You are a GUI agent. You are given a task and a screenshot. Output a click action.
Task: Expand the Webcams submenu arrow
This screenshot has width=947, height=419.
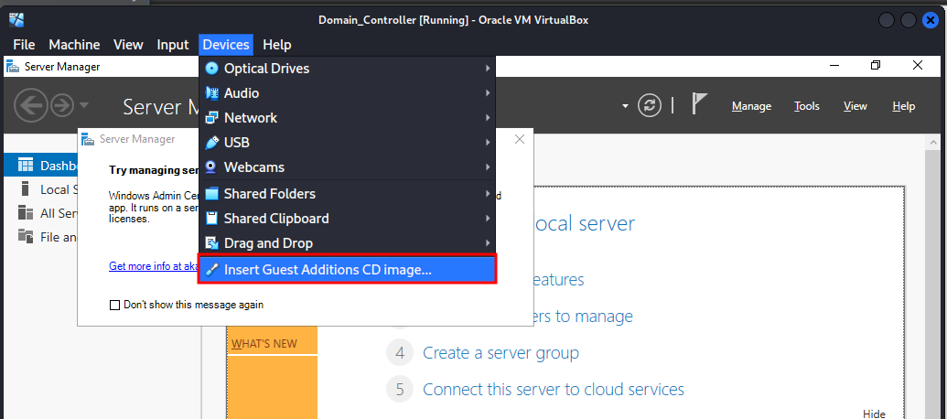[488, 167]
